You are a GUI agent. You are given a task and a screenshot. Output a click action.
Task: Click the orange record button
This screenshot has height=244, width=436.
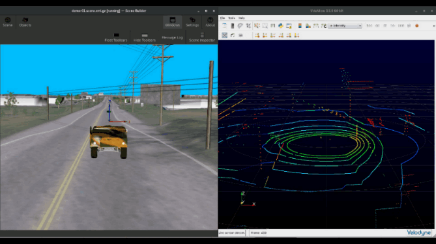click(x=417, y=25)
